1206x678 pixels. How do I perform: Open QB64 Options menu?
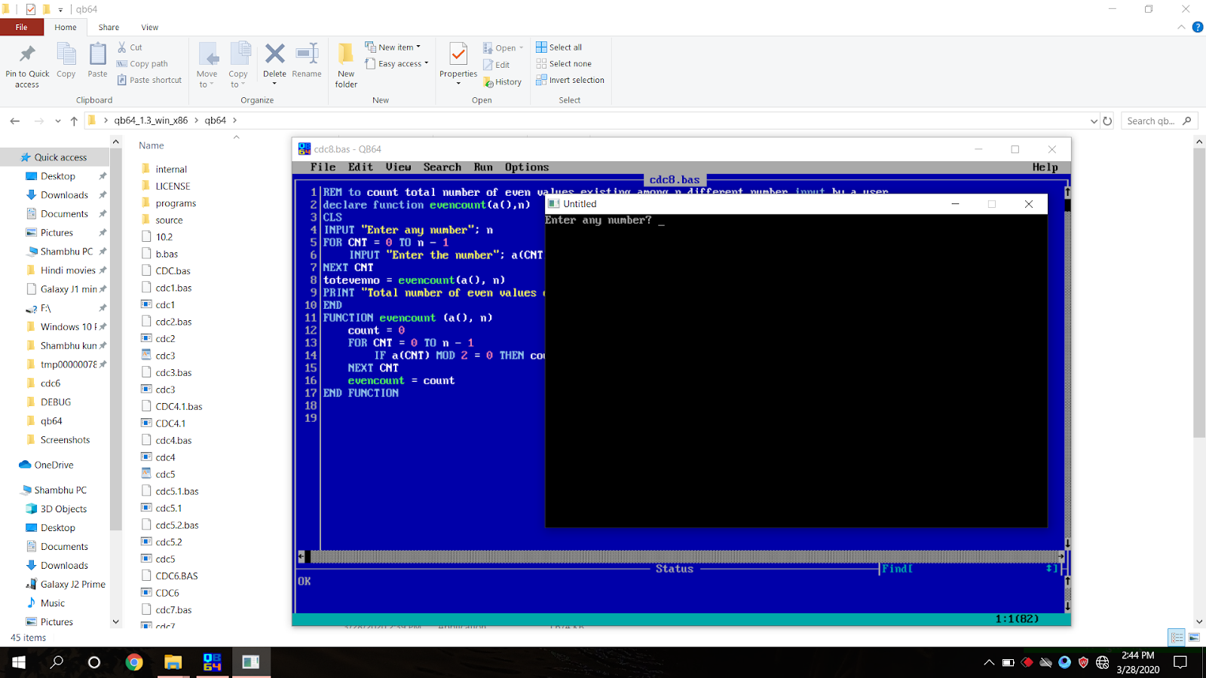click(x=527, y=167)
